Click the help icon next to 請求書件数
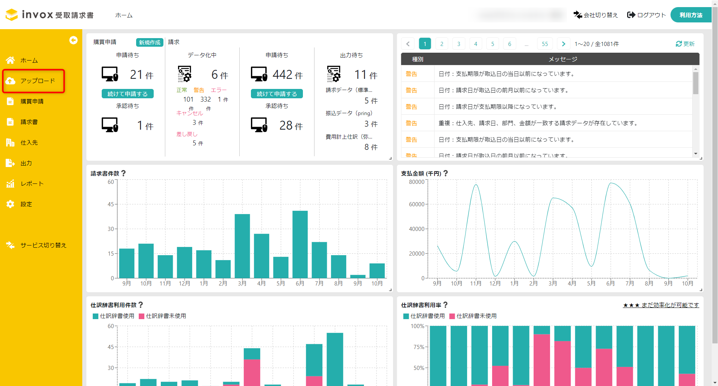This screenshot has height=386, width=718. pyautogui.click(x=123, y=173)
